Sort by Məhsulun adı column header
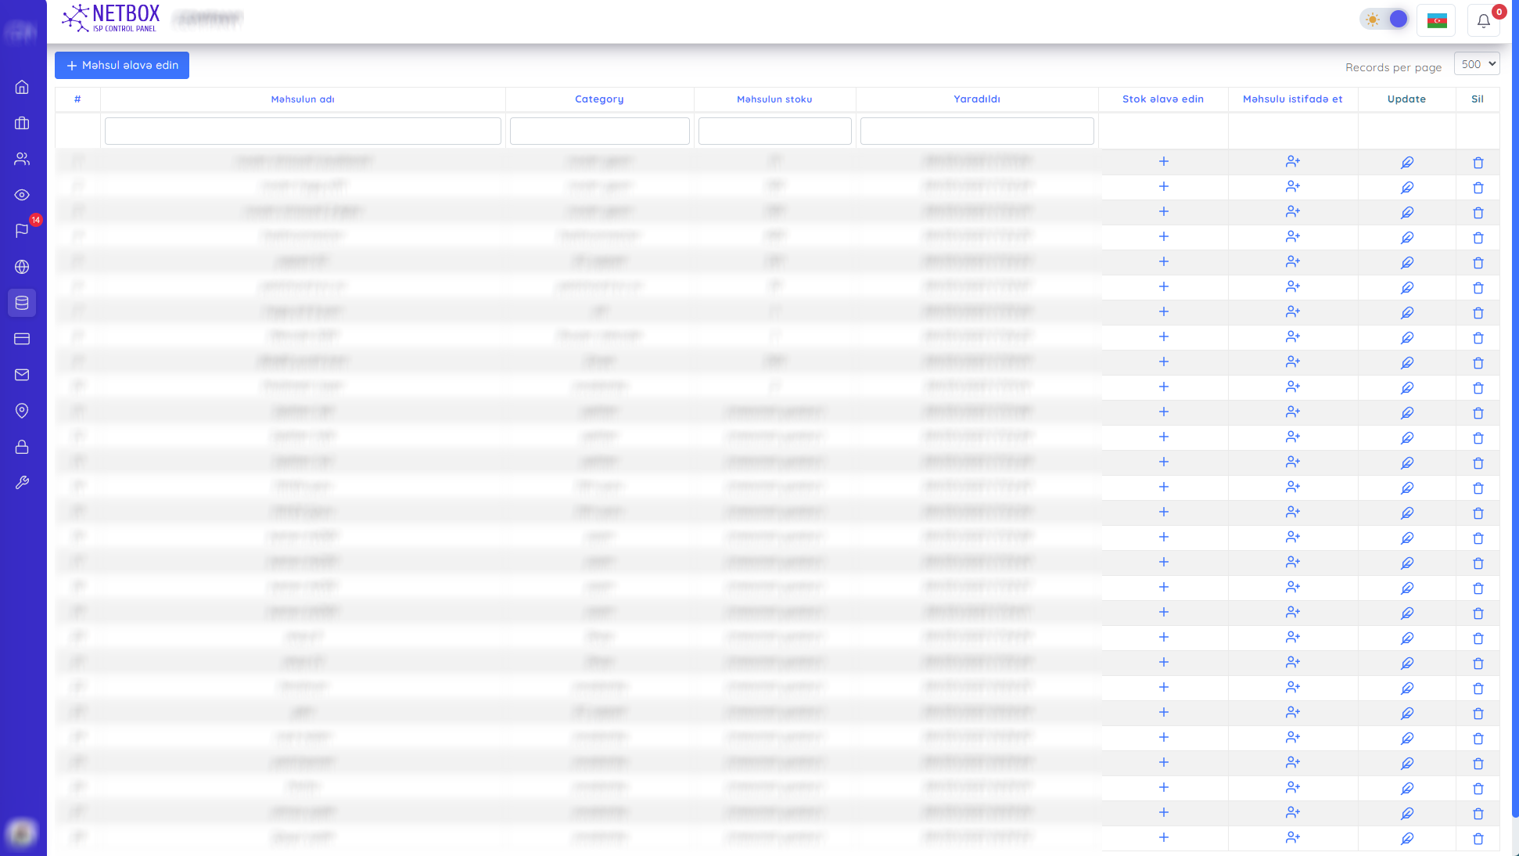The image size is (1519, 856). (303, 99)
